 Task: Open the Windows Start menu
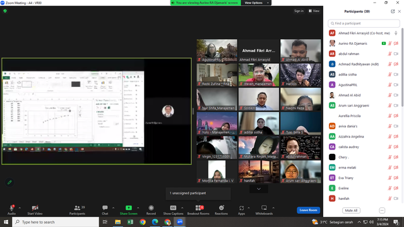pyautogui.click(x=6, y=222)
